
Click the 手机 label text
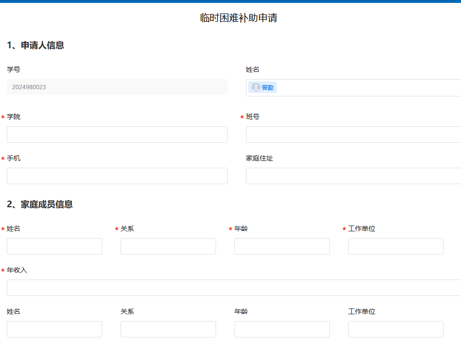point(14,159)
